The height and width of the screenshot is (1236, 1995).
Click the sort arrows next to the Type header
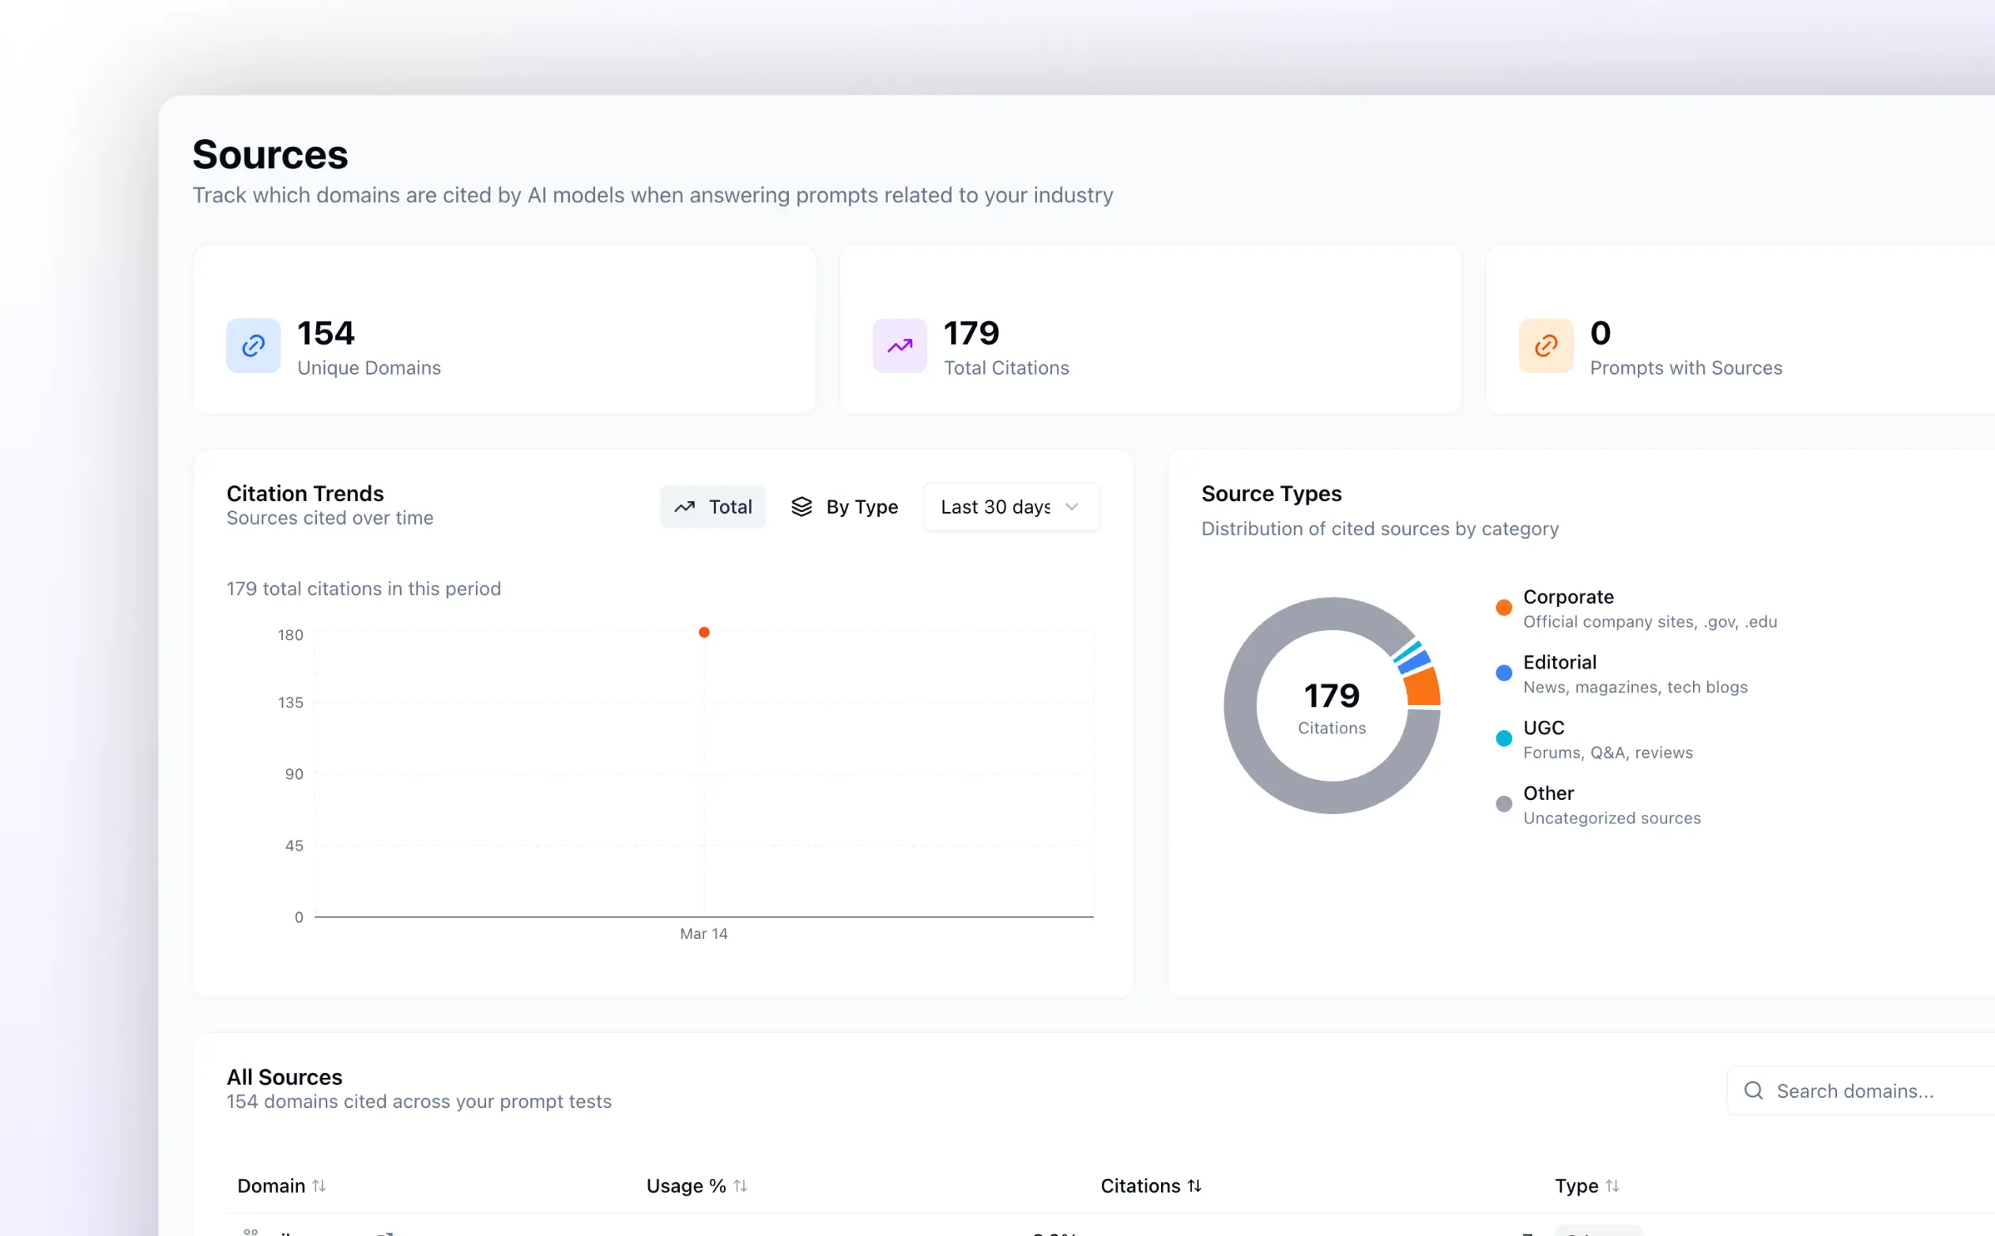tap(1612, 1185)
